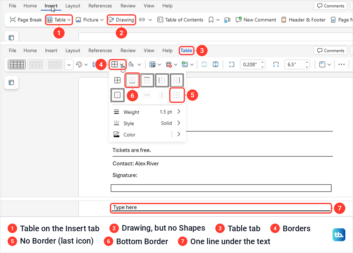Expand the Shading color dropdown chevron
The height and width of the screenshot is (253, 353).
click(139, 64)
